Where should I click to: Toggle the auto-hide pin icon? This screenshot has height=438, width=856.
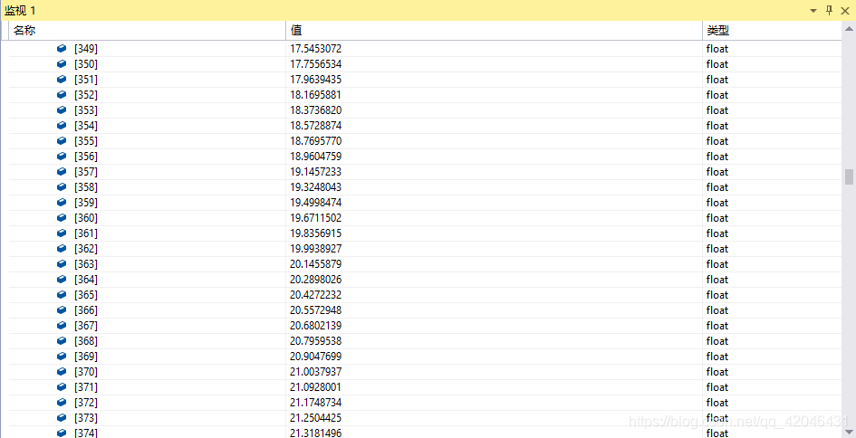tap(829, 10)
